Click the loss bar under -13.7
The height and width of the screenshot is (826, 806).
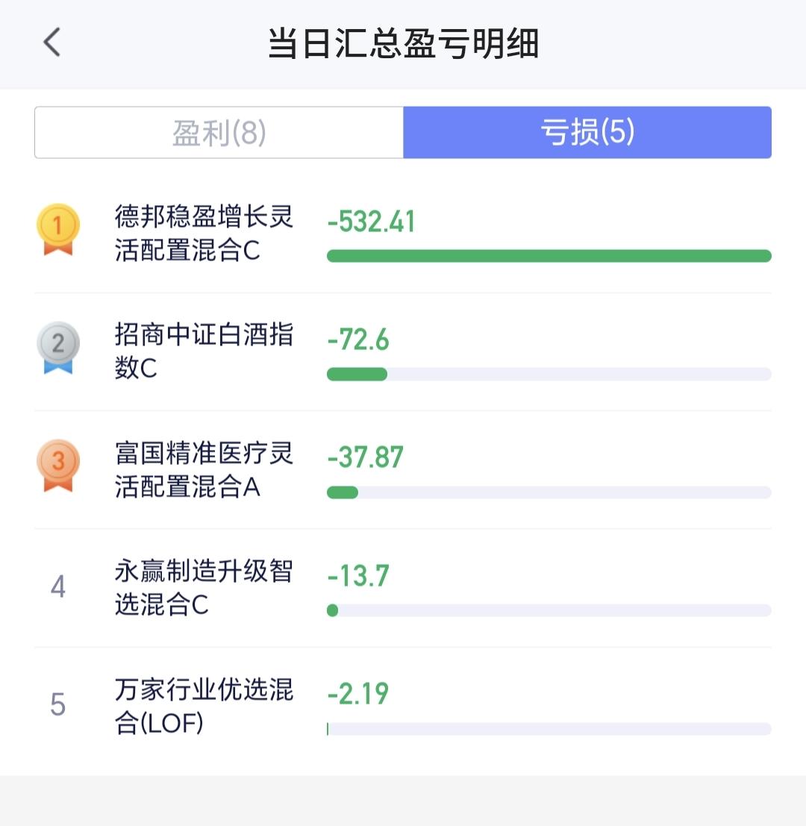[549, 610]
